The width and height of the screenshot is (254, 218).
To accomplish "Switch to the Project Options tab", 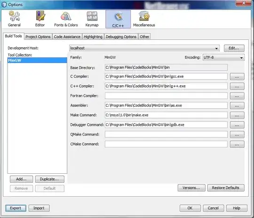I will tap(38, 37).
